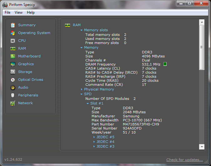This screenshot has width=211, height=166.
Task: Click the Command Rate (CR) row label
Action: [104, 85]
